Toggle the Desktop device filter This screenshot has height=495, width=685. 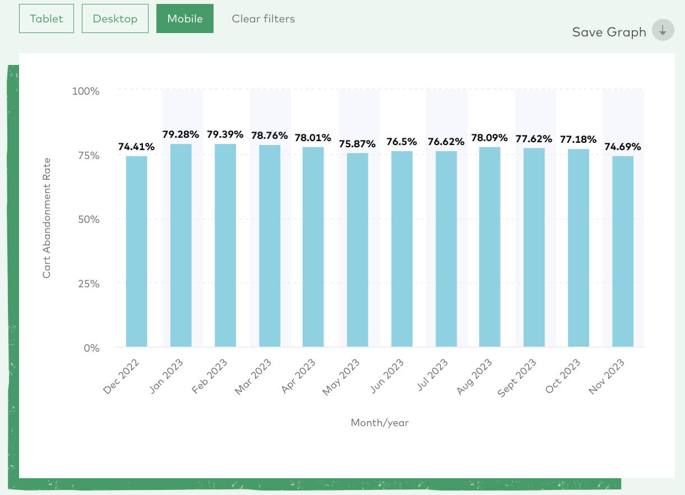click(115, 18)
